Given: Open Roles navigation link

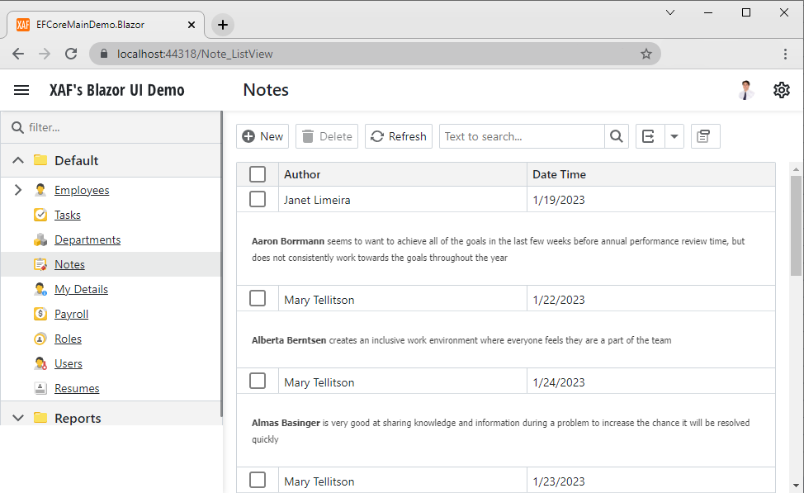Looking at the screenshot, I should [x=69, y=339].
